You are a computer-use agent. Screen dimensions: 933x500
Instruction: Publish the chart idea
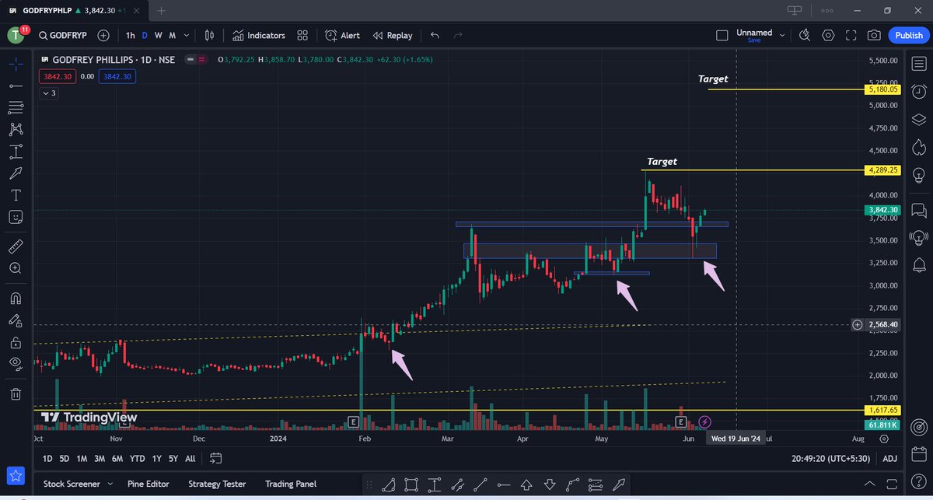(909, 36)
